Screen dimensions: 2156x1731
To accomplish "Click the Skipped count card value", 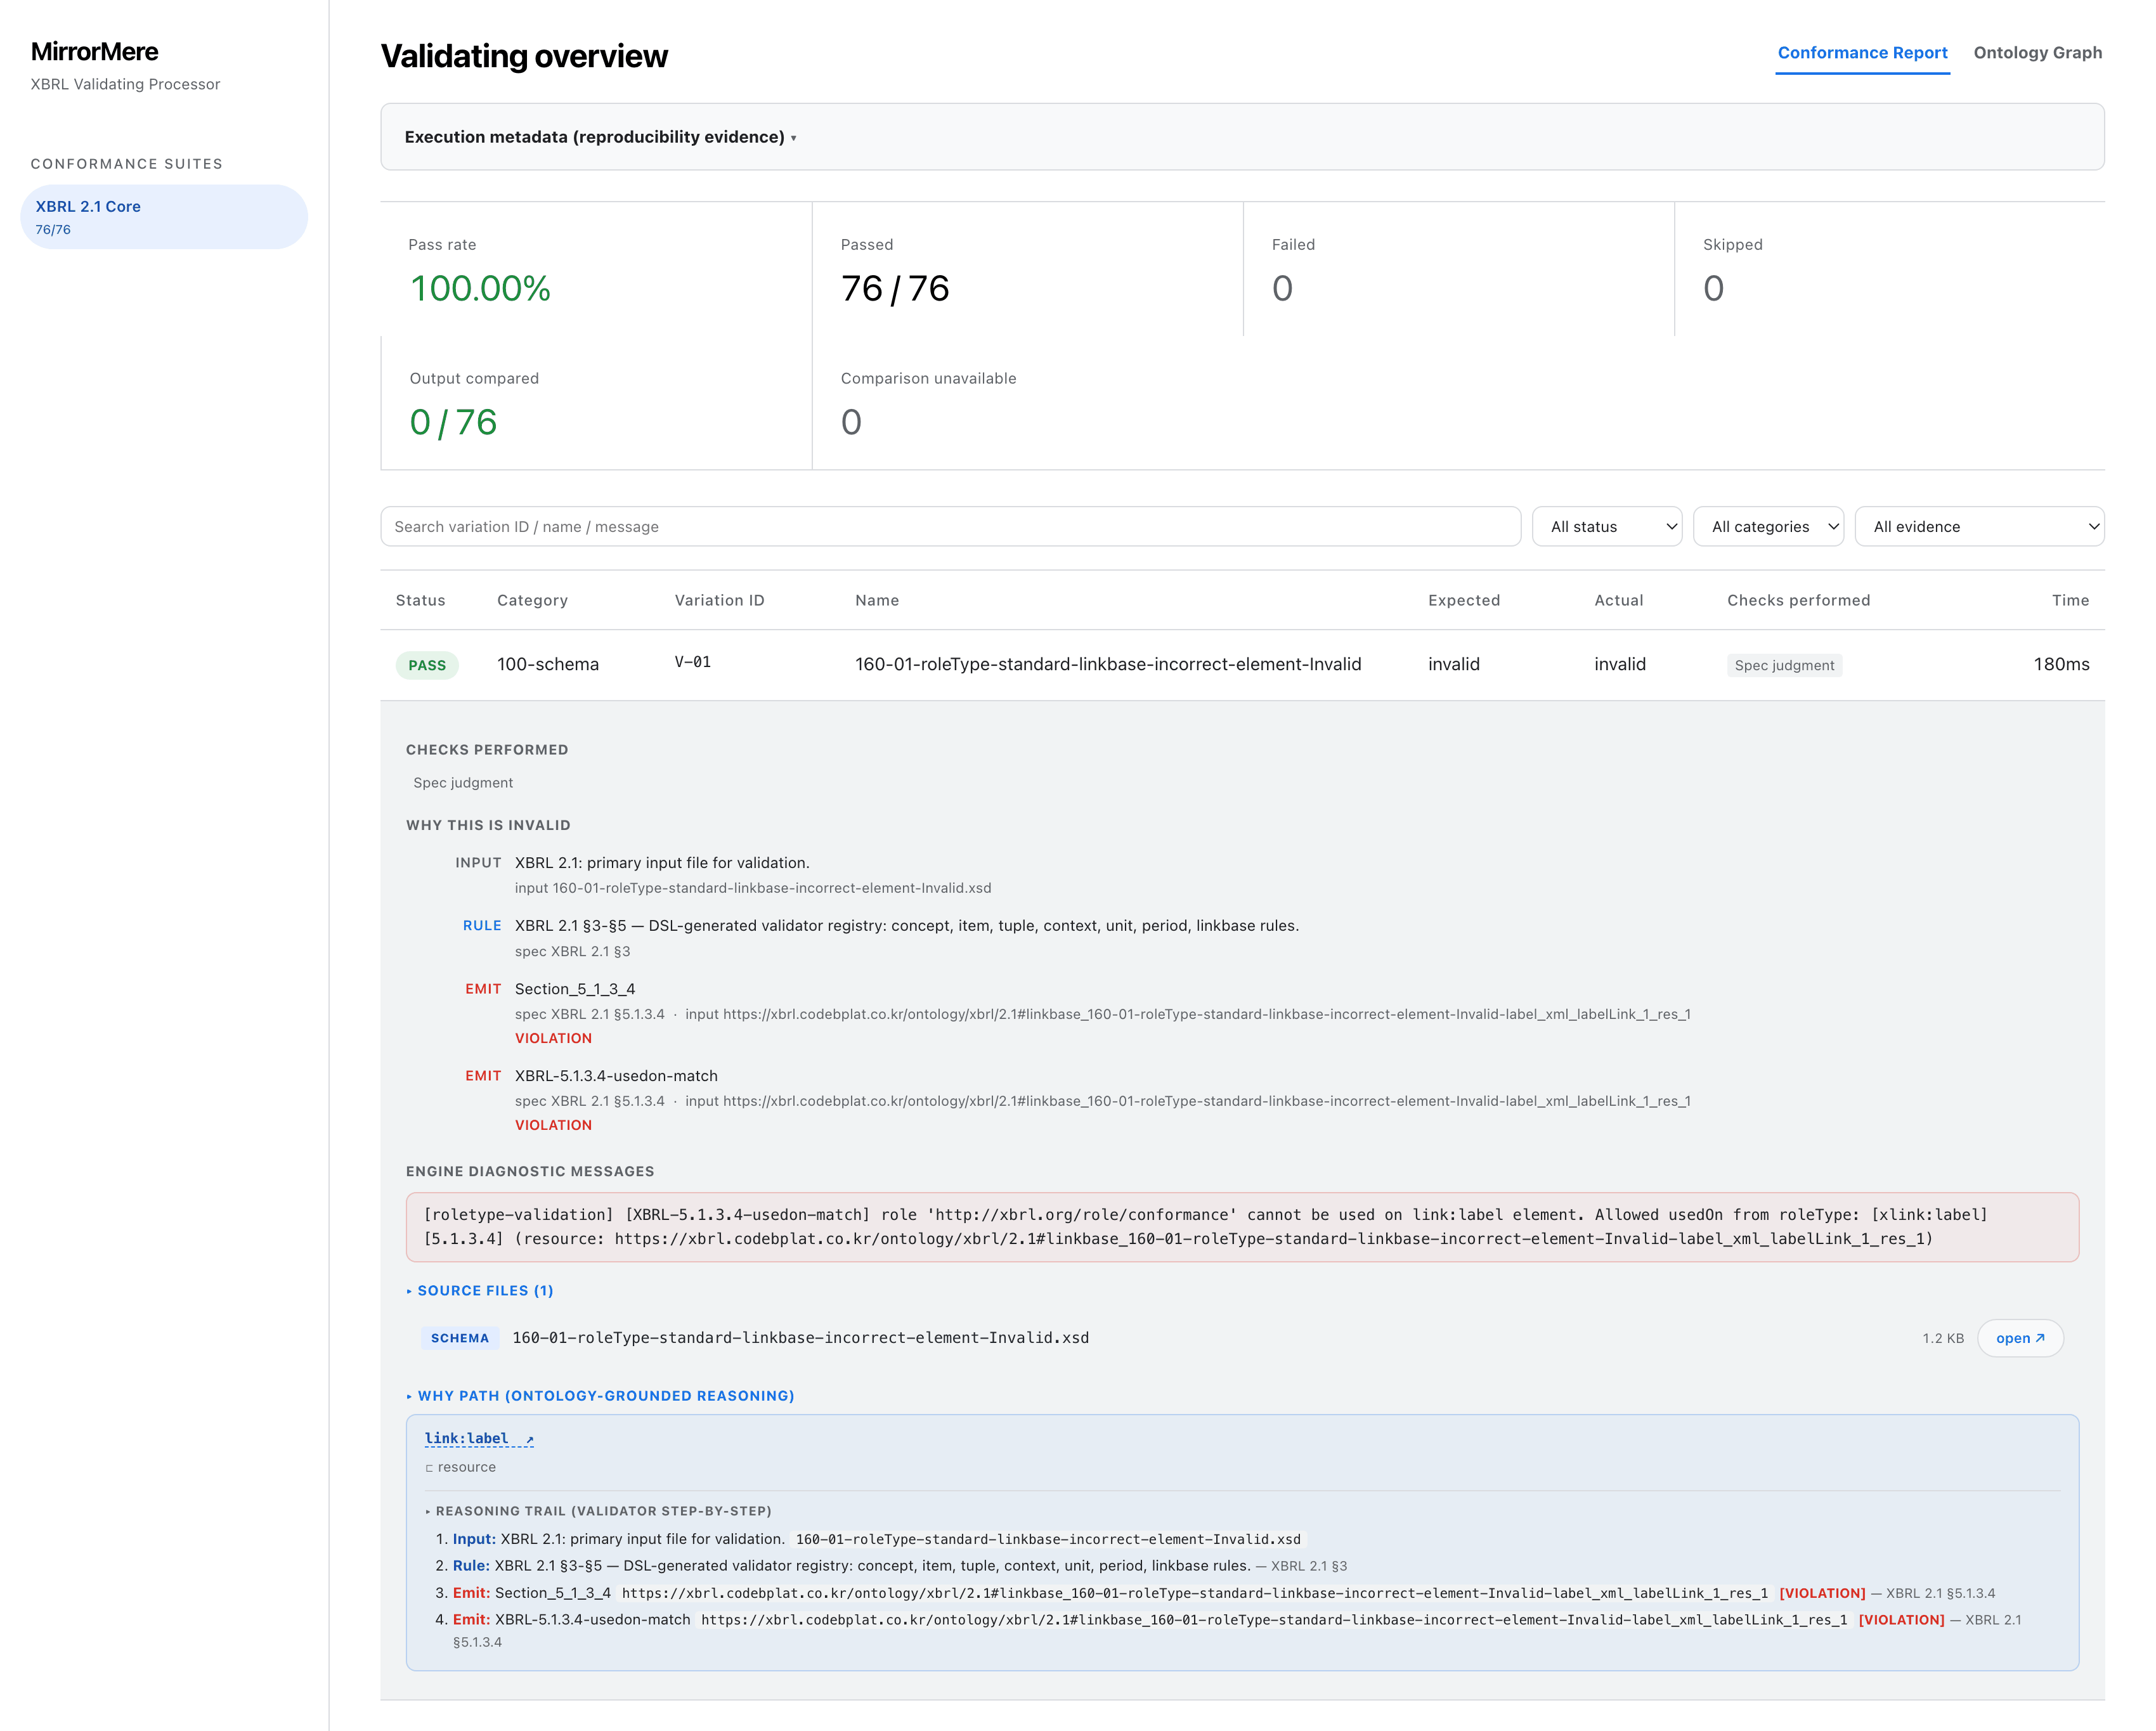I will coord(1713,289).
